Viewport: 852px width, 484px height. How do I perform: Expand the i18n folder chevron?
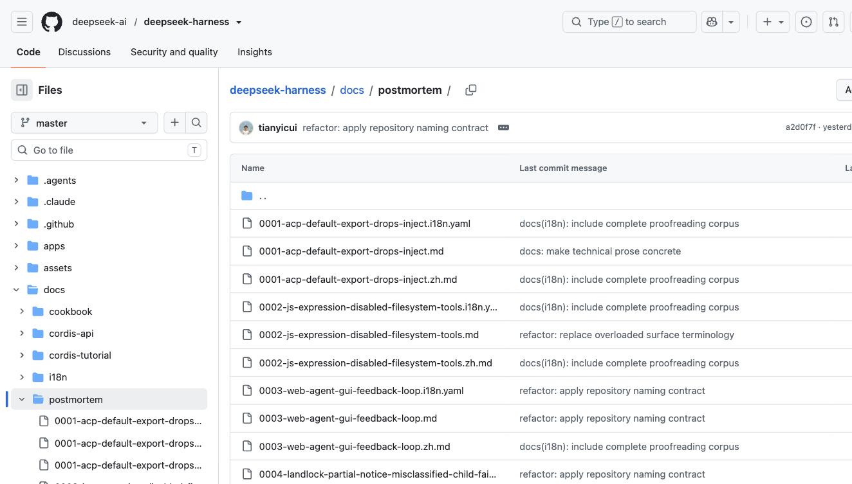click(x=22, y=377)
